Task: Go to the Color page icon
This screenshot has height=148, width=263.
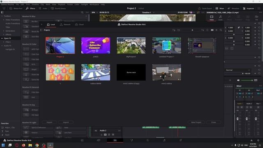Action: [x=148, y=140]
